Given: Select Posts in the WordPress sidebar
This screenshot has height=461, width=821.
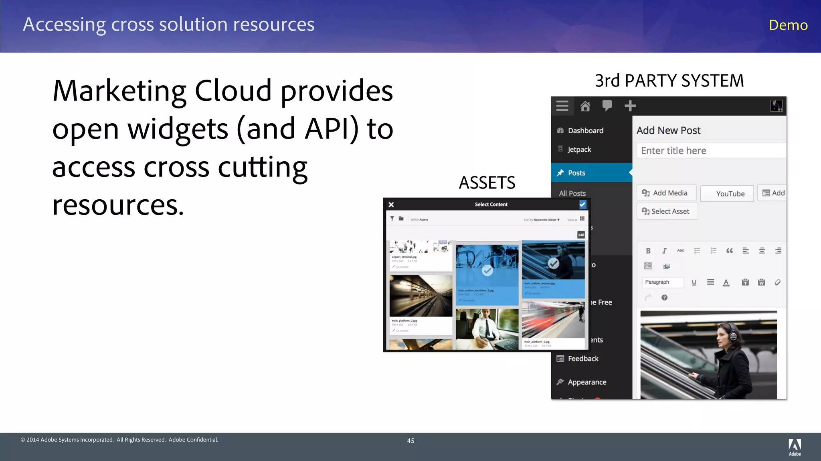Looking at the screenshot, I should coord(592,172).
